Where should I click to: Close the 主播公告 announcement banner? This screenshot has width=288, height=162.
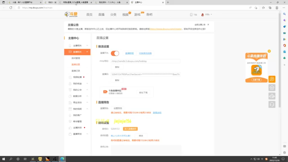pos(208,24)
